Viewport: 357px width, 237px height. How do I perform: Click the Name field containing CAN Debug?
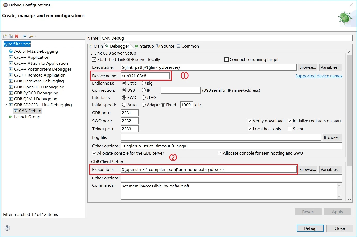pos(227,38)
